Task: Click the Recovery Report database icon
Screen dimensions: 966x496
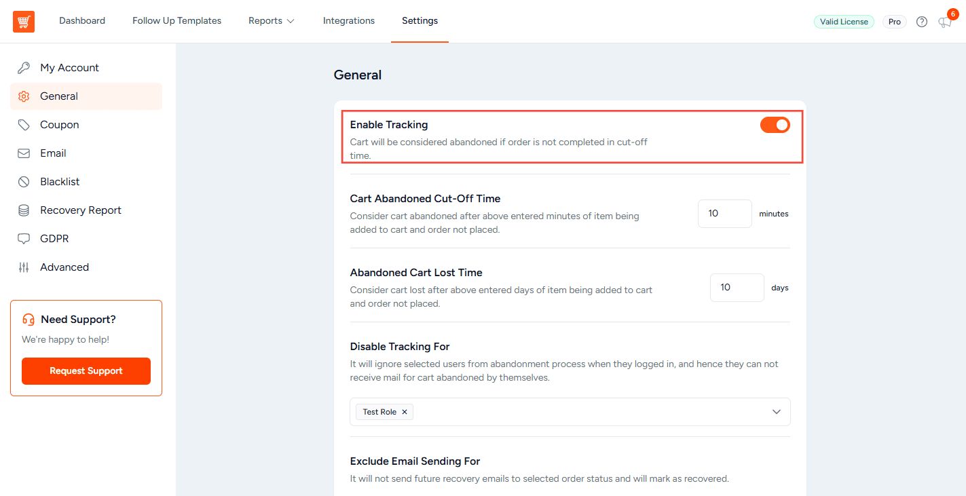Action: [24, 210]
